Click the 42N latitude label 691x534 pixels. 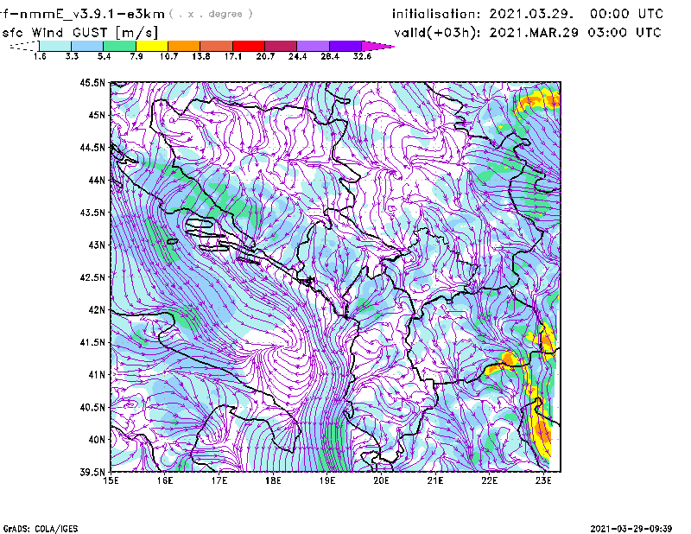[x=97, y=309]
